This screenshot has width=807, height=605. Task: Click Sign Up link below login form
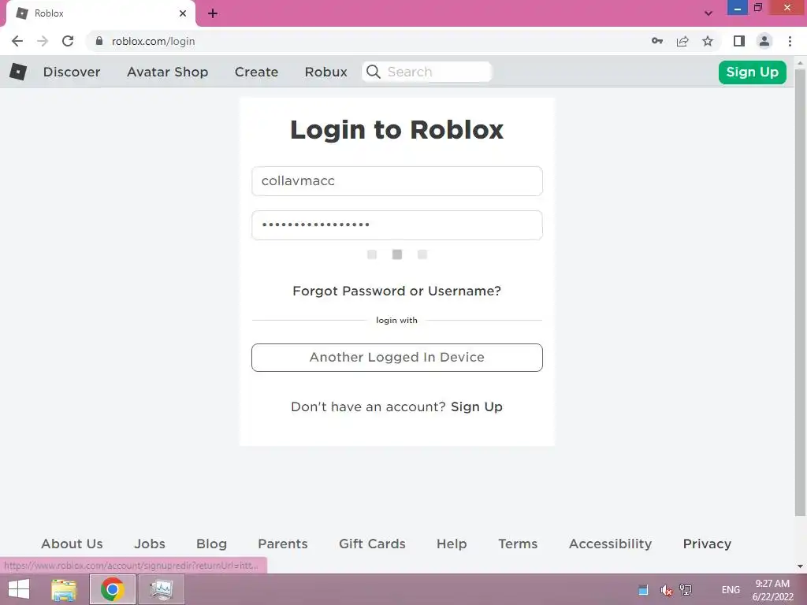(477, 407)
